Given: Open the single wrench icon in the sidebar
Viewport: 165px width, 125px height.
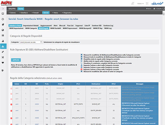Looking at the screenshot, I should (3, 52).
